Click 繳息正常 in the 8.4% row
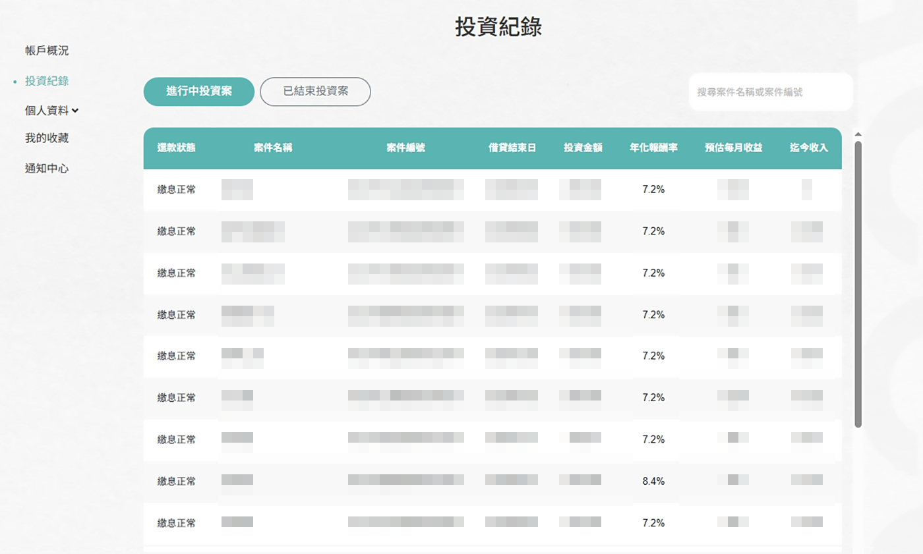This screenshot has width=923, height=554. point(176,481)
